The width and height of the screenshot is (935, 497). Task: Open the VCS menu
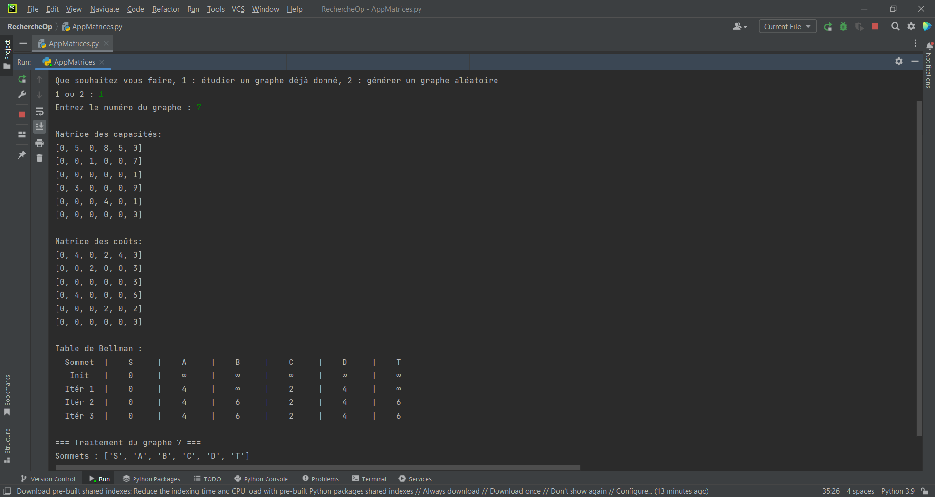point(238,9)
